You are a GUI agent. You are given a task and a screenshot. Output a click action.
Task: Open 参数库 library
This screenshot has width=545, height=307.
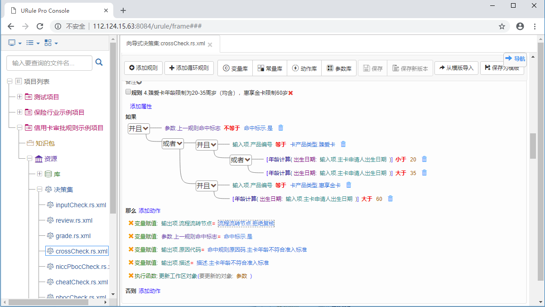coord(339,68)
